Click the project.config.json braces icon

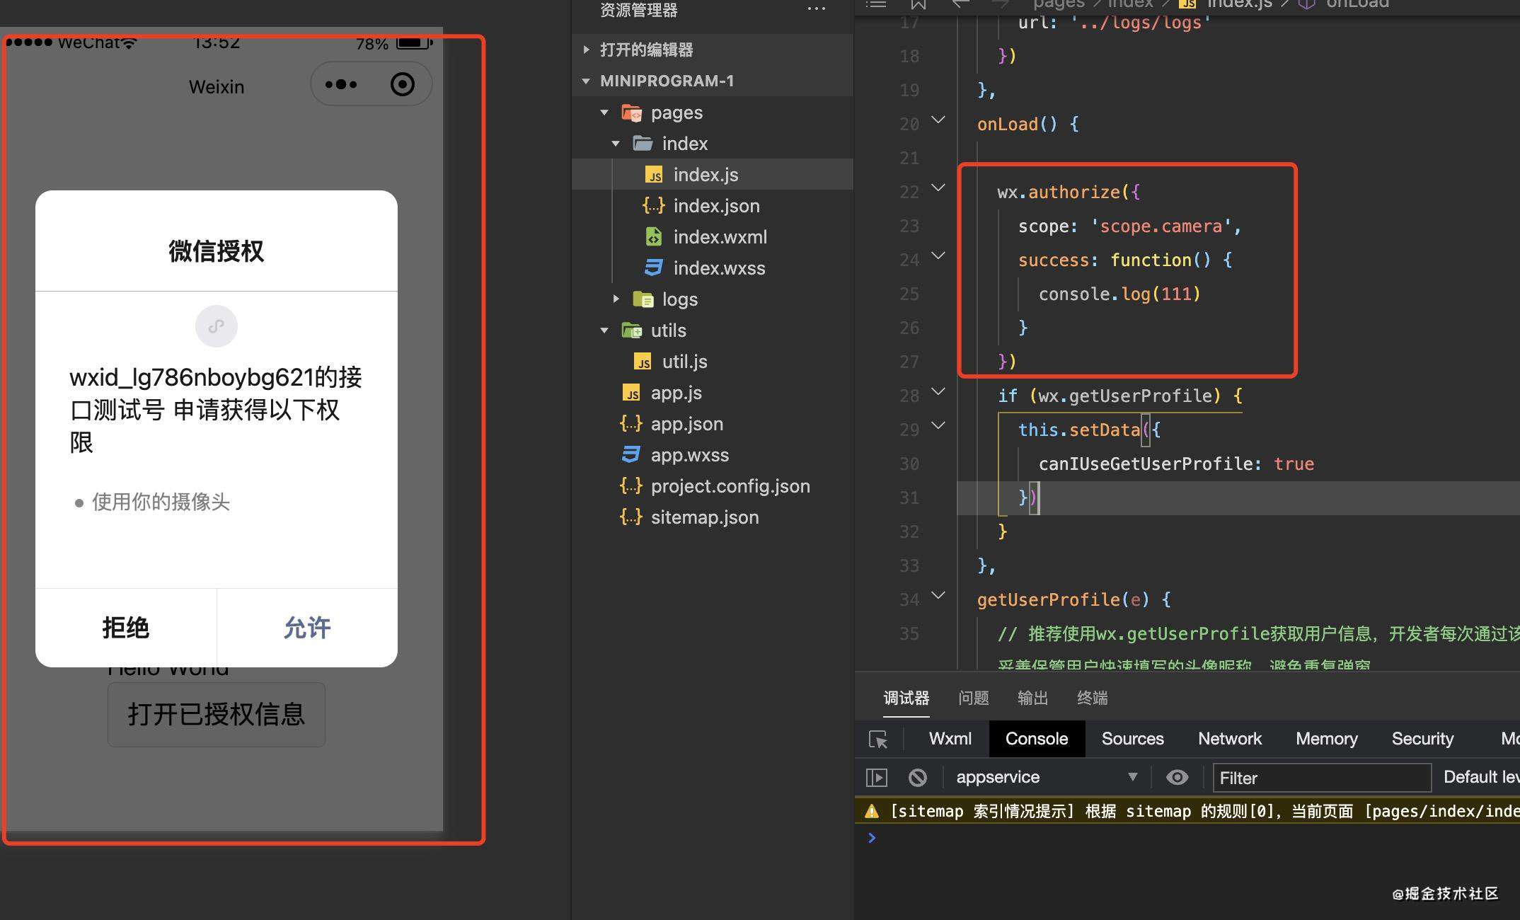(x=631, y=486)
